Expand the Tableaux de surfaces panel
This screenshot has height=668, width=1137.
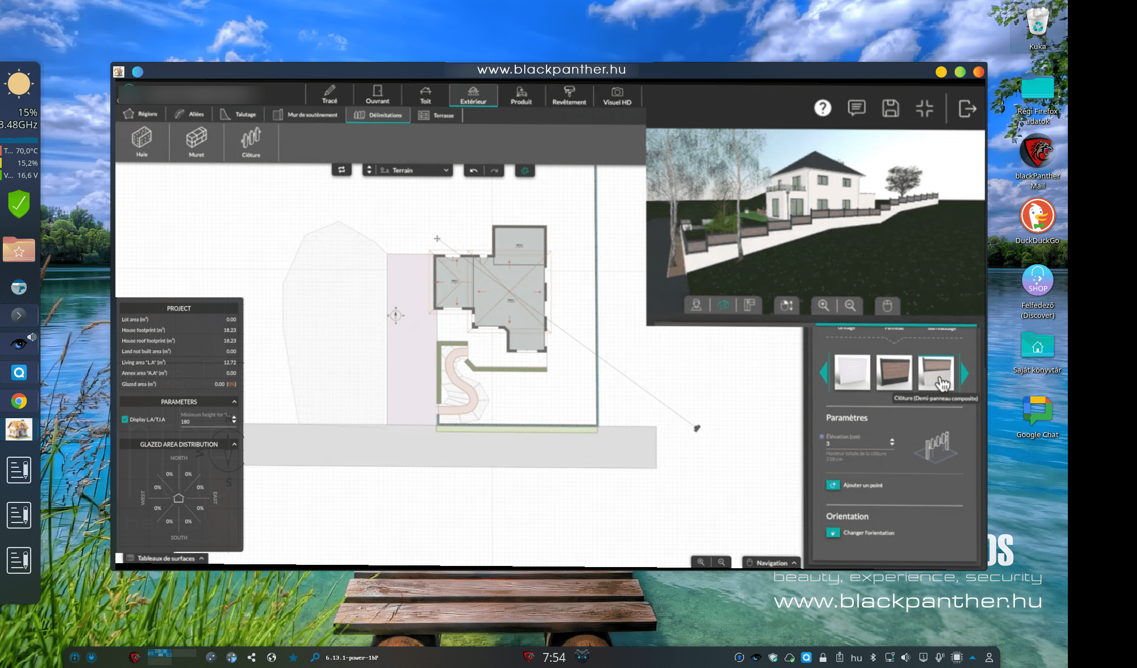pos(166,558)
